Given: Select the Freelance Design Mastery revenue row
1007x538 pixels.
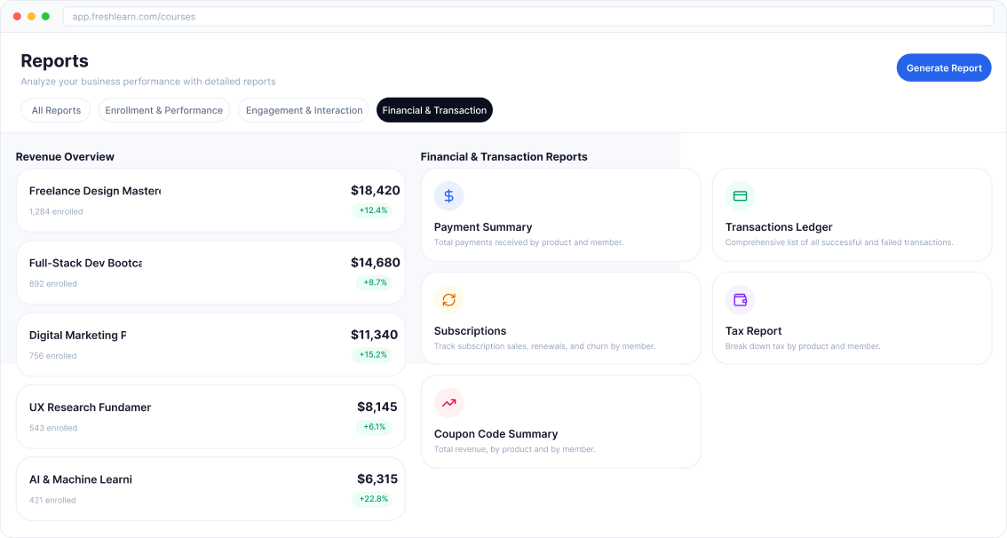Looking at the screenshot, I should tap(210, 200).
